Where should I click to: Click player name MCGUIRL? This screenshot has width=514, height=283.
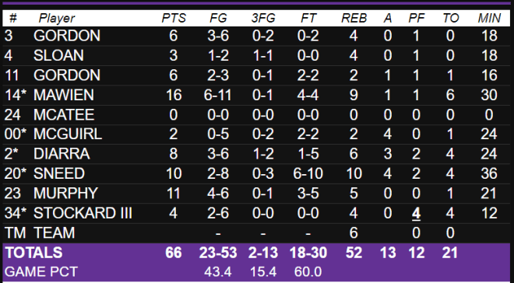(68, 135)
